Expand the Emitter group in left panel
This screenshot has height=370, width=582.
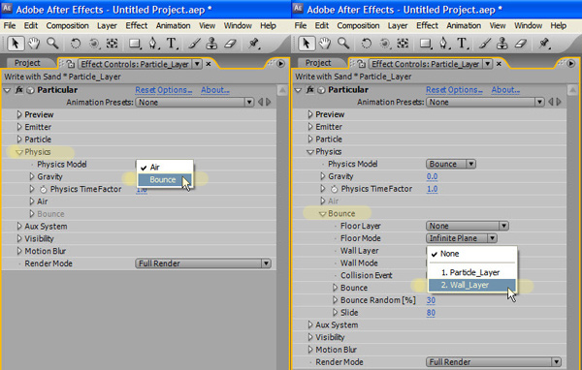(19, 127)
